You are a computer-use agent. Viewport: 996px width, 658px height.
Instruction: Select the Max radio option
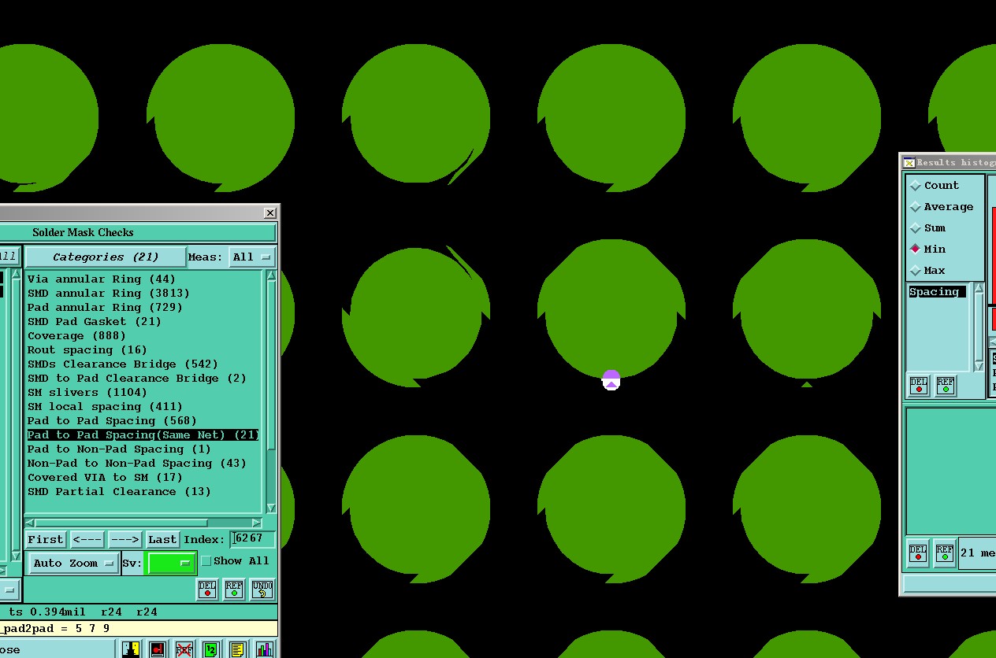(928, 271)
